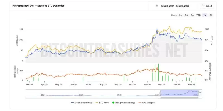Viewport: 223px width, 111px height.
Task: Select the 1y zoom option
Action: coord(205,15)
